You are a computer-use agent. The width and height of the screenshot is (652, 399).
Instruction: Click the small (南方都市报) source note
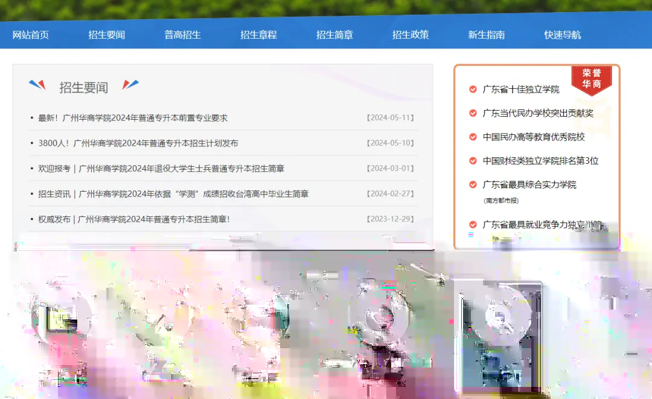click(x=501, y=201)
